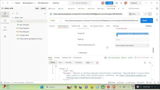Viewport: 160px width, 90px height.
Task: Open the Tests tab
Action: pos(108,26)
